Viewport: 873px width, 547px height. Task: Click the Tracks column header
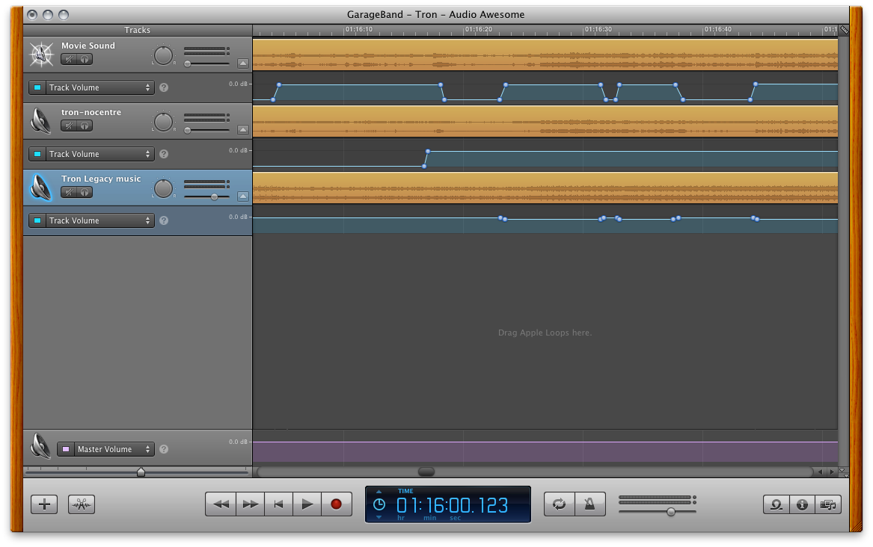138,30
